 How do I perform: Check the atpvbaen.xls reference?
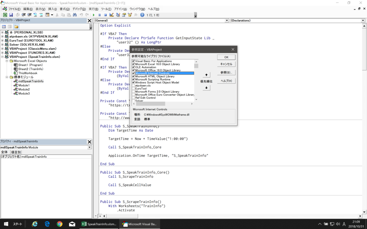[133, 86]
